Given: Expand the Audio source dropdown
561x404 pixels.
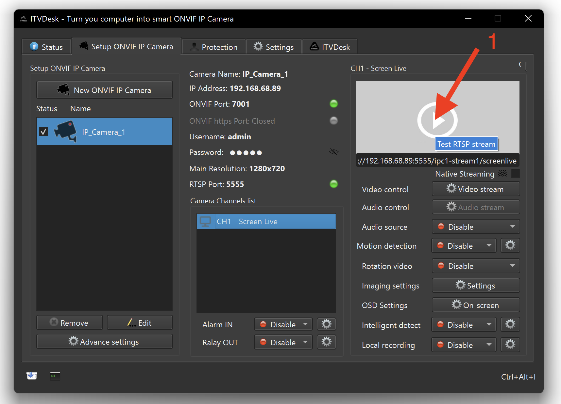Looking at the screenshot, I should click(476, 227).
